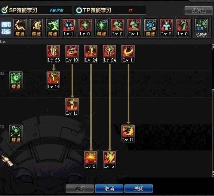
Task: Choose the Lv 2 fire skill icon
Action: [91, 158]
